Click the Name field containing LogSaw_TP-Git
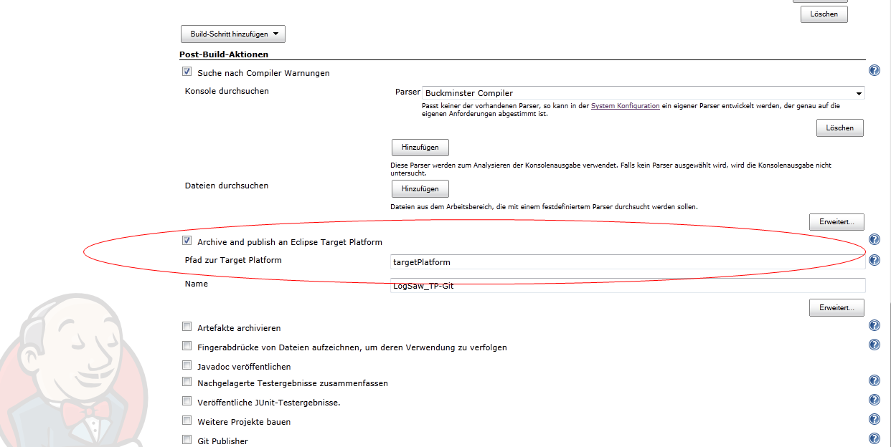 [x=628, y=286]
